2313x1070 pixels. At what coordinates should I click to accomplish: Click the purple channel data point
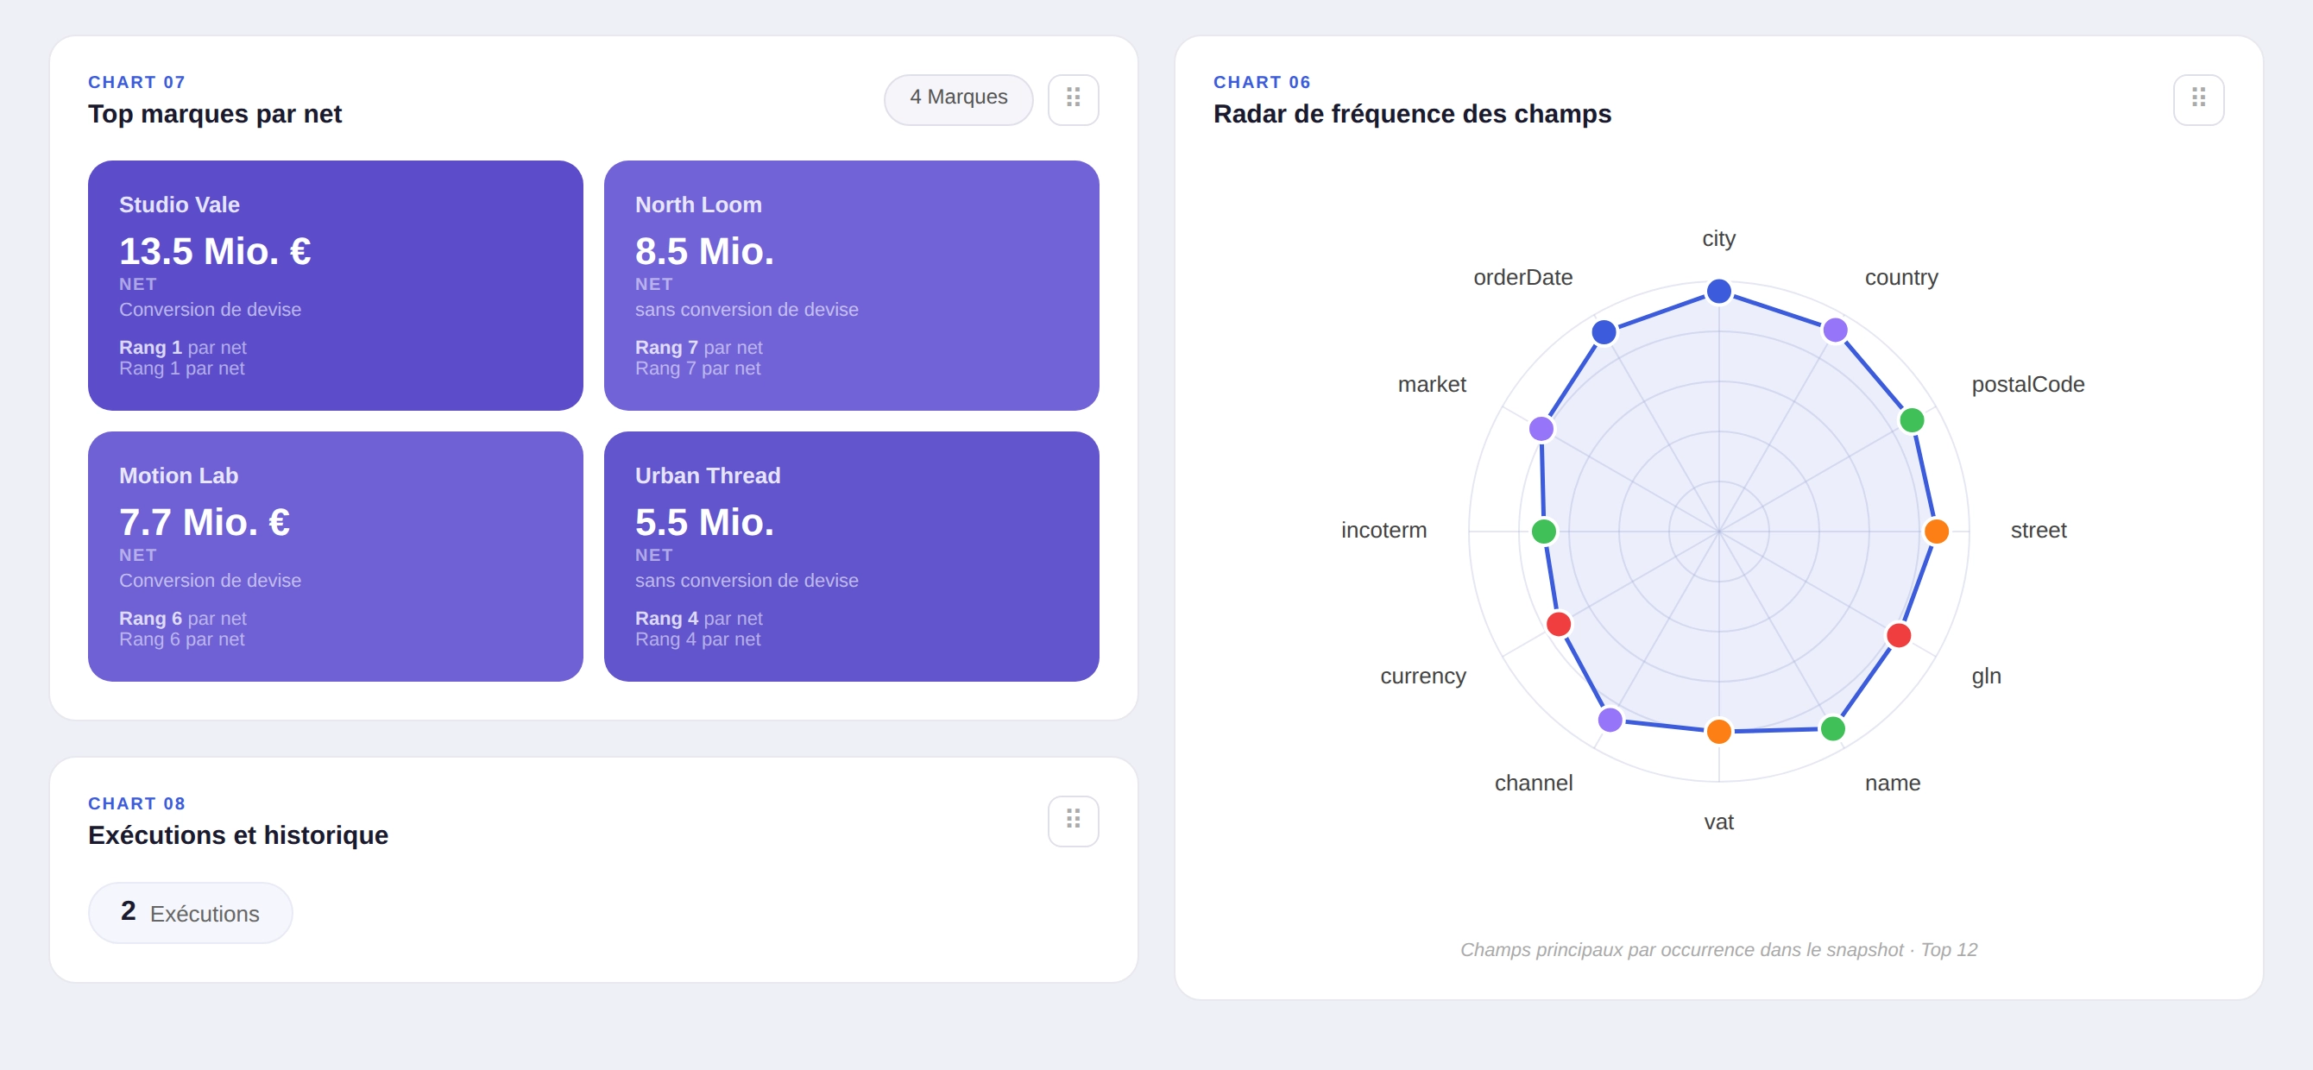pyautogui.click(x=1610, y=718)
